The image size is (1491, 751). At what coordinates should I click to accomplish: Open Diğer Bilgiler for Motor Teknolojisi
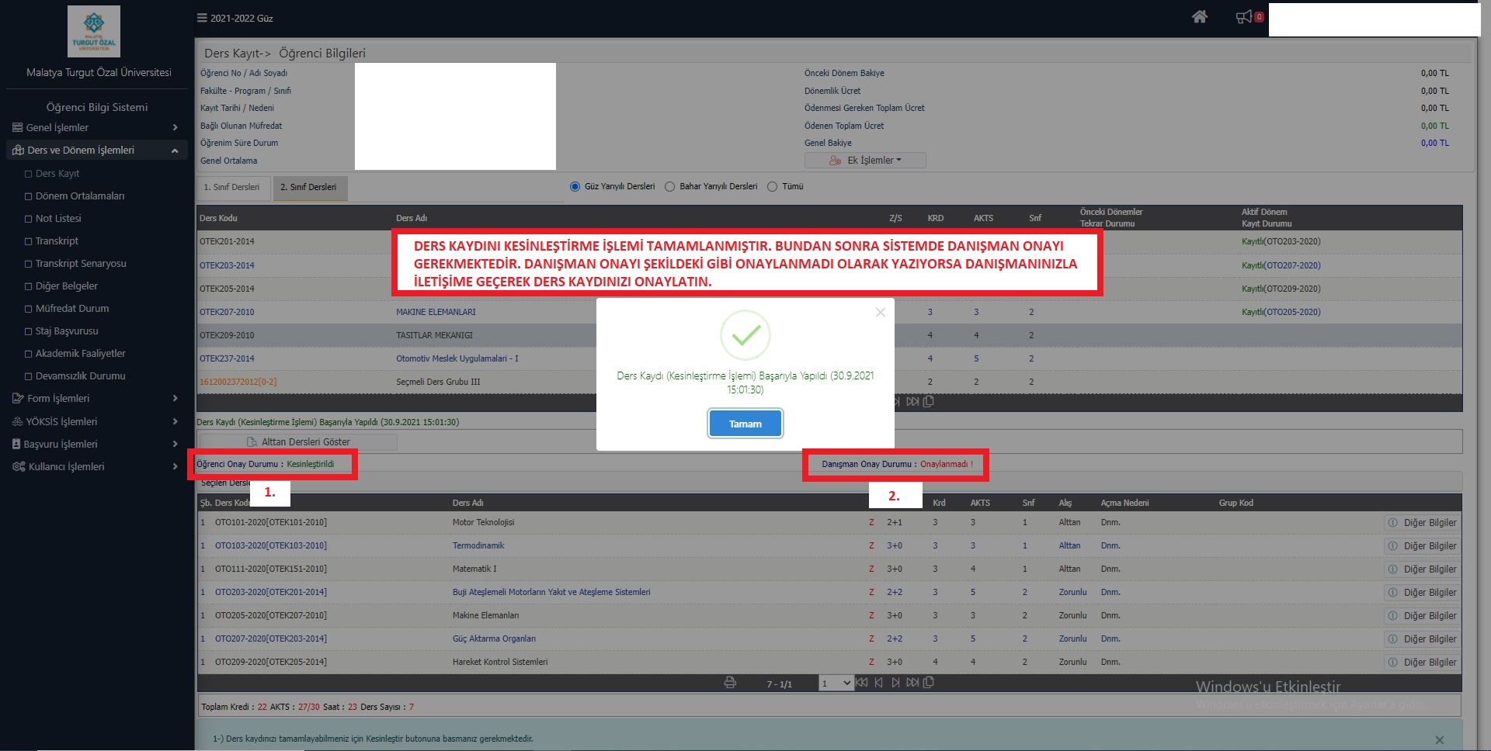pyautogui.click(x=1423, y=523)
